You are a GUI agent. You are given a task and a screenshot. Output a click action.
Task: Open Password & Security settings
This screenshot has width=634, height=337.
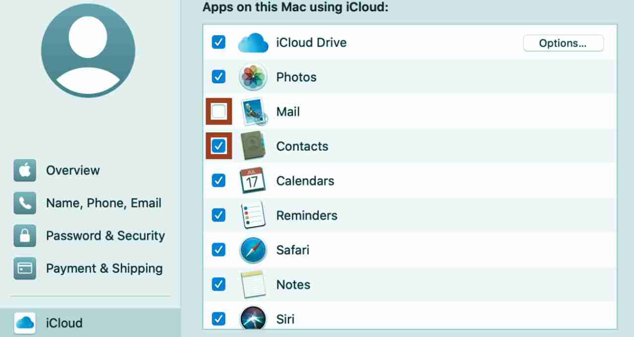106,236
